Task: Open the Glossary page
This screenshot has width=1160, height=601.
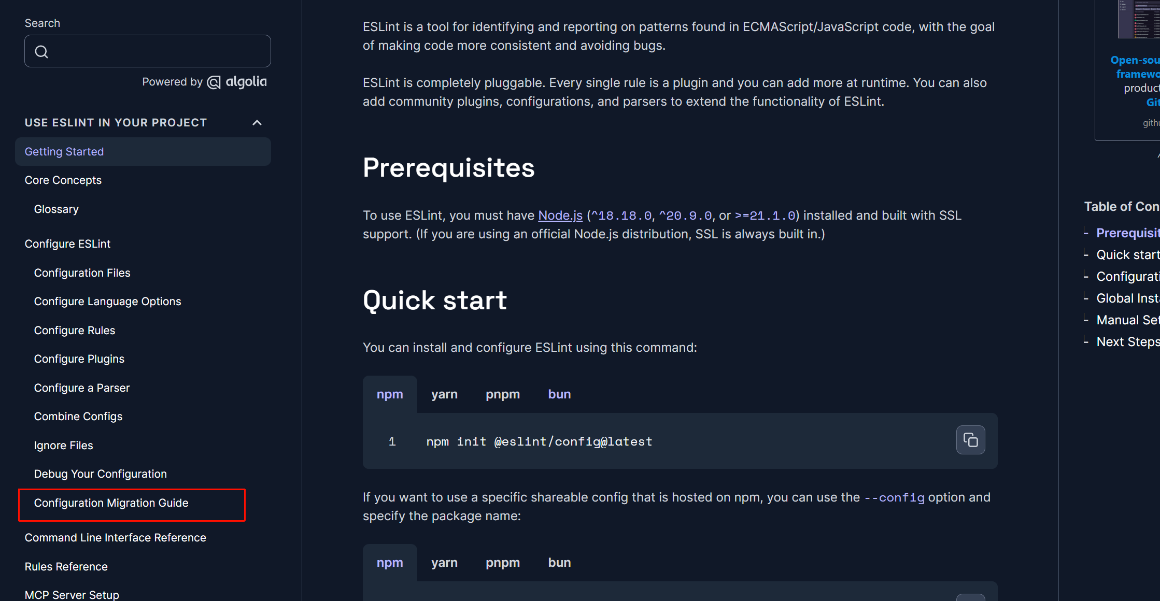Action: coord(56,209)
